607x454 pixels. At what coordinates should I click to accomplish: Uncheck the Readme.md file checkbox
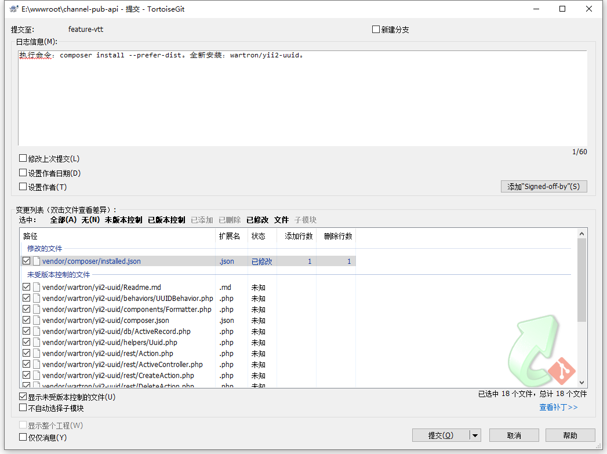point(26,287)
